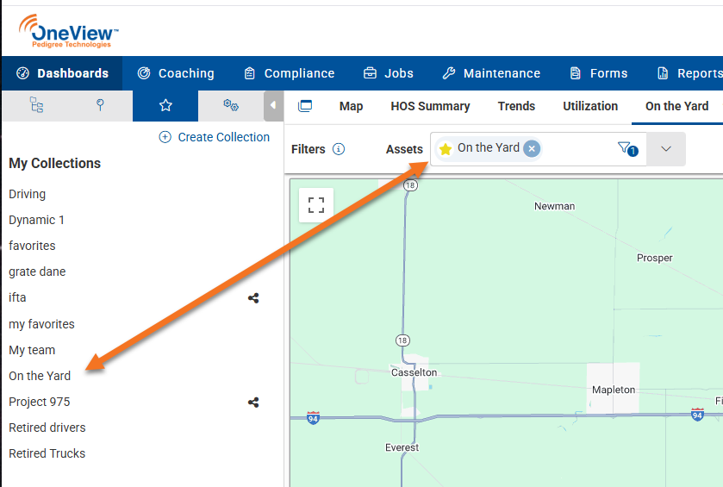Select the star collections tab
The image size is (723, 487).
(x=165, y=106)
